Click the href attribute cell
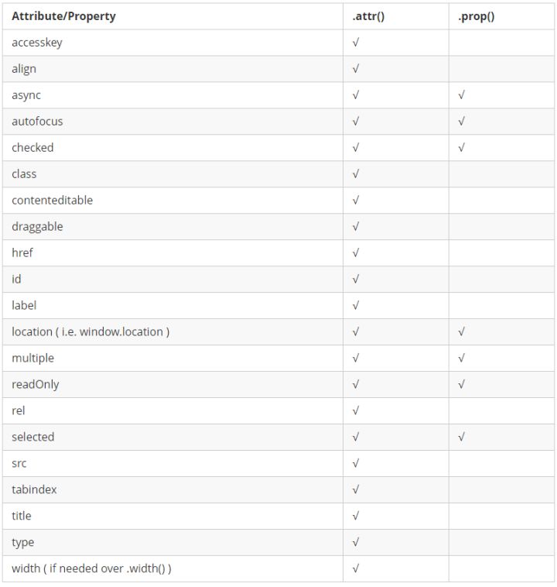The height and width of the screenshot is (587, 557). click(x=22, y=253)
